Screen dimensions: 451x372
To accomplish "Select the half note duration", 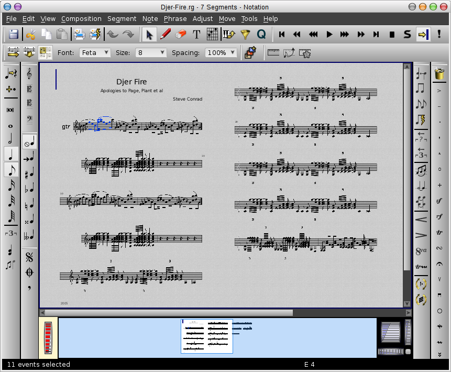I will 10,139.
